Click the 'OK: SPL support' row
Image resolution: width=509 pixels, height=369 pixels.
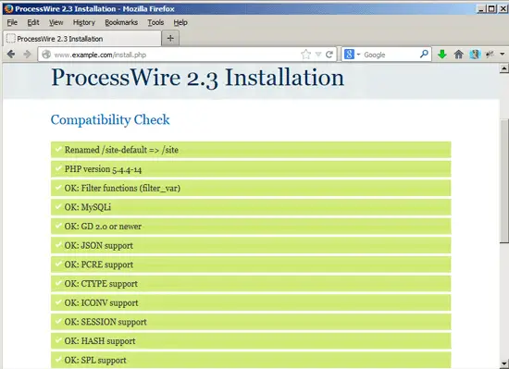click(251, 360)
